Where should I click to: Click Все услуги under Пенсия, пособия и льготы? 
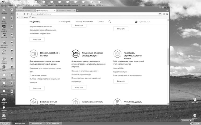click(x=37, y=88)
